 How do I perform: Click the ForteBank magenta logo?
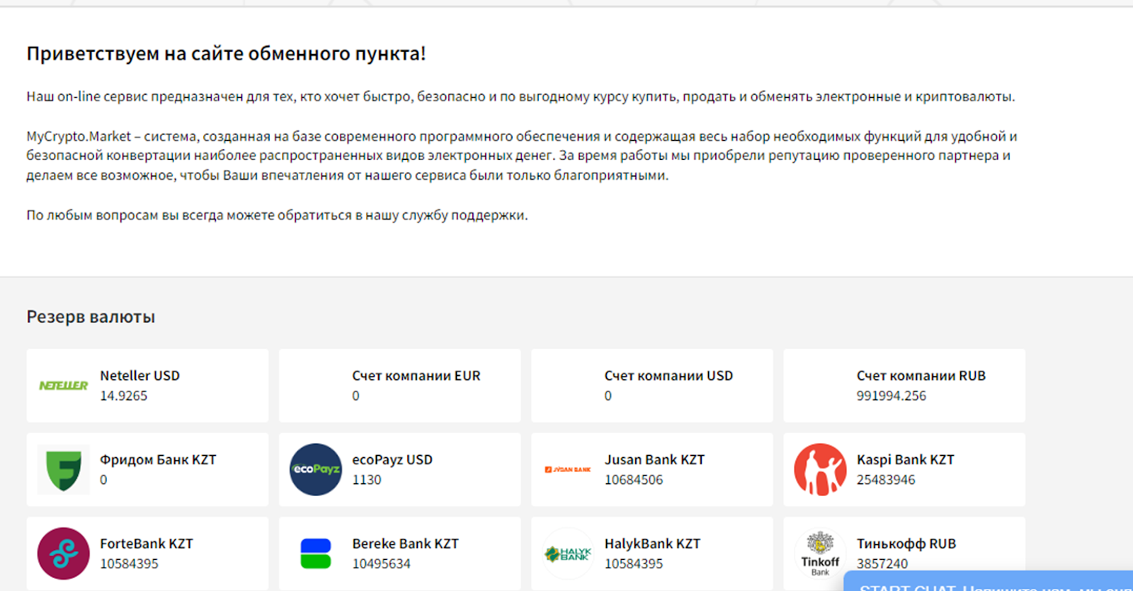63,553
